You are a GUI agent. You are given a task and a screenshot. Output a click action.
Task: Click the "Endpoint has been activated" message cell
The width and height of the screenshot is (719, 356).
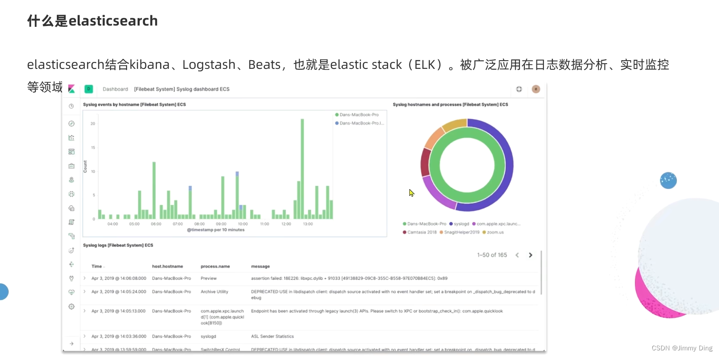click(x=377, y=311)
